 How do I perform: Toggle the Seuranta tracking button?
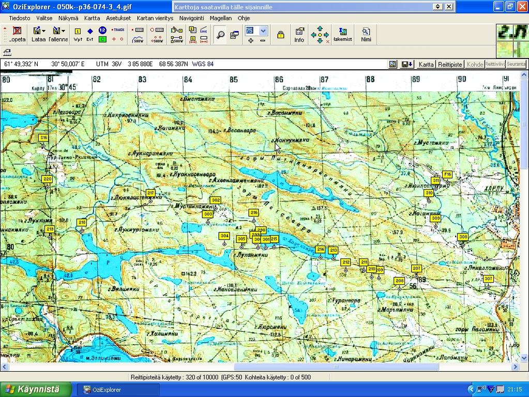click(516, 64)
